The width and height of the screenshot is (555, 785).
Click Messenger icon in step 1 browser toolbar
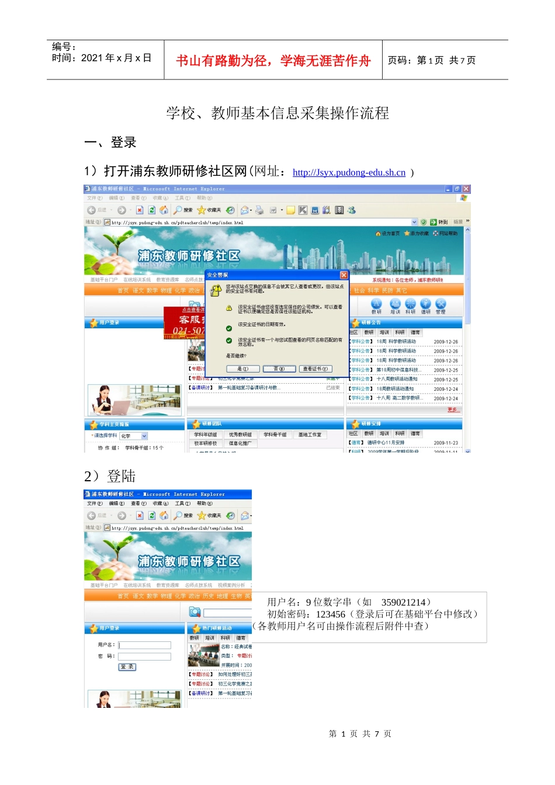coord(351,210)
